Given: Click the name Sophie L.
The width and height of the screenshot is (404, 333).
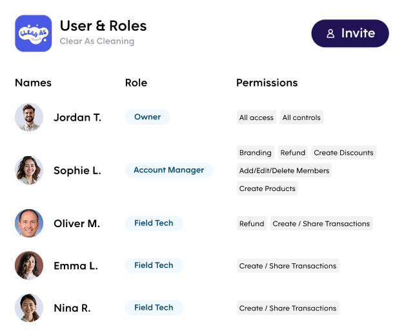Looking at the screenshot, I should coord(77,170).
